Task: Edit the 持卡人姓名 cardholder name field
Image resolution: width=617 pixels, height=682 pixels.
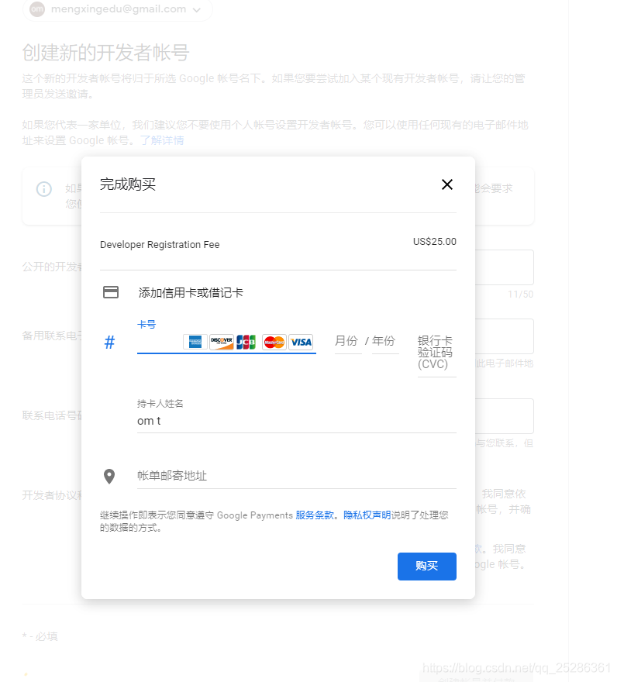Action: click(296, 421)
